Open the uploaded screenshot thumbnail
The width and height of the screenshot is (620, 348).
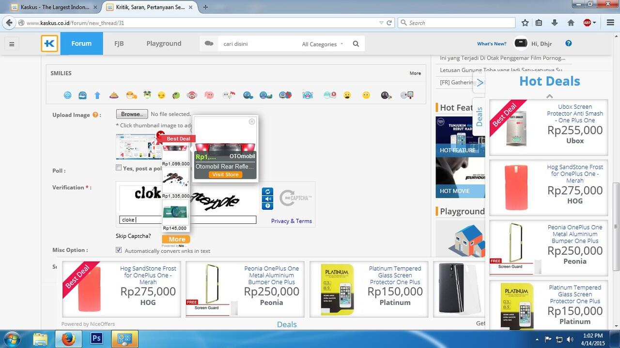click(138, 146)
